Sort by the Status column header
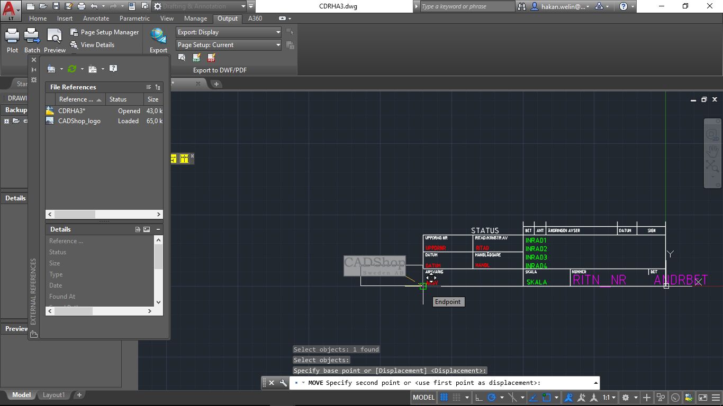 (x=124, y=99)
